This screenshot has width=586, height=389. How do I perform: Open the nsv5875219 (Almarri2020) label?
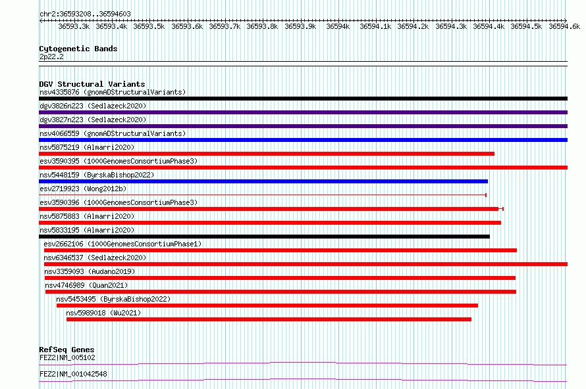coord(87,147)
